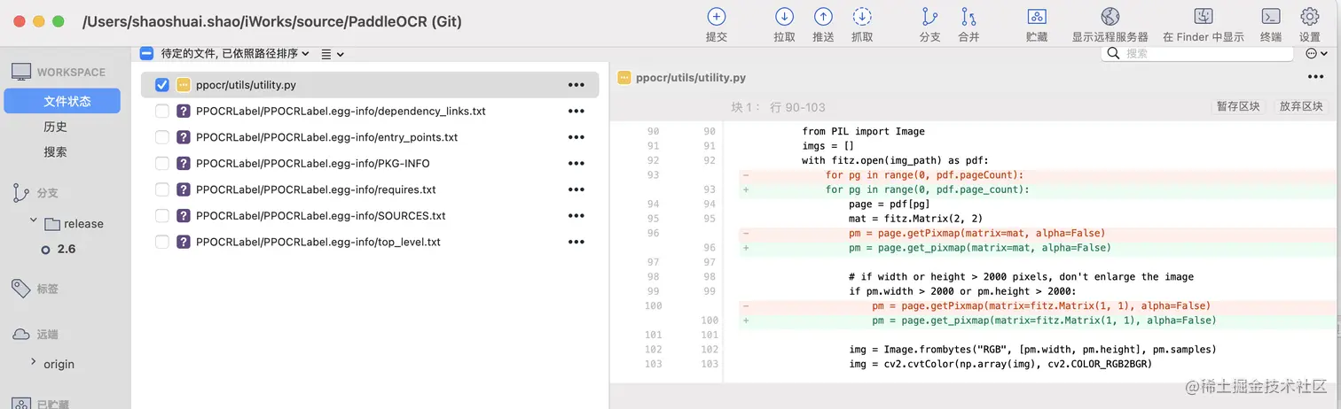Select the SOURCES.txt file name

click(321, 216)
